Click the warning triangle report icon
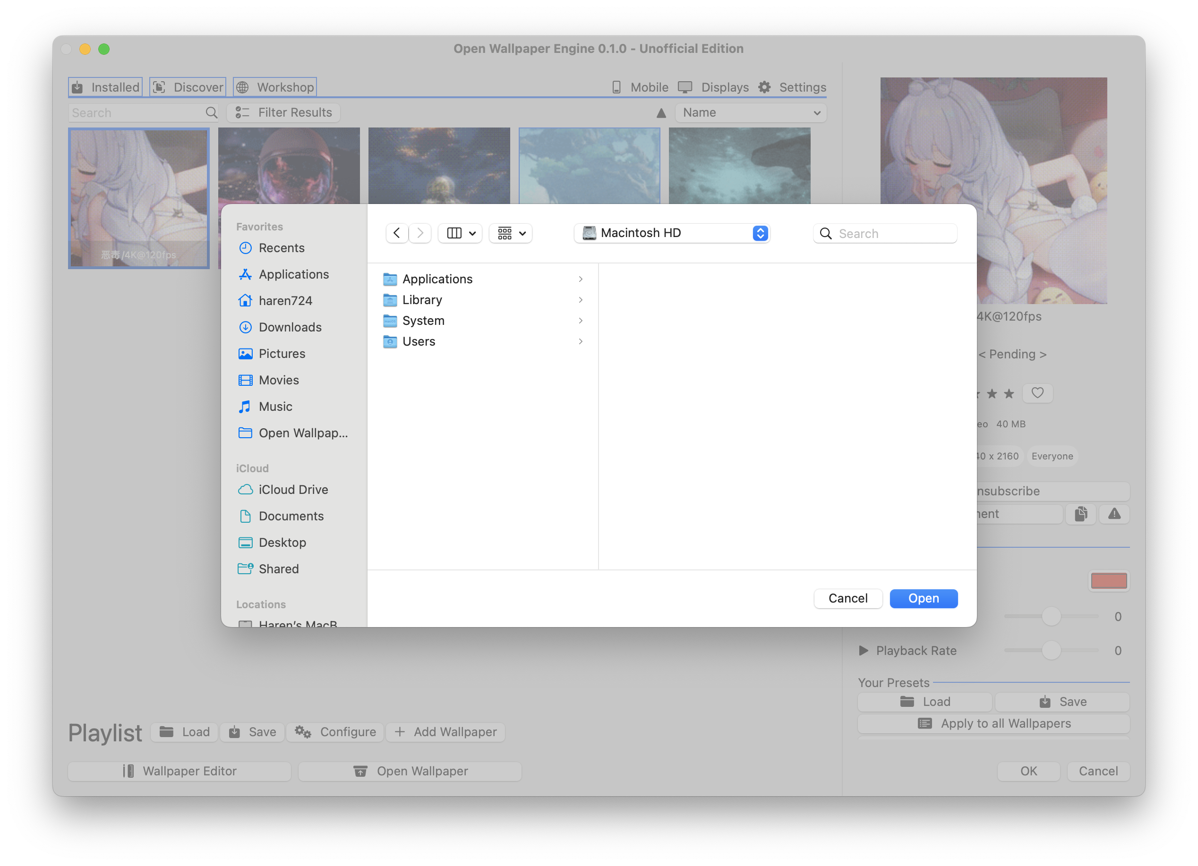1198x866 pixels. pos(1114,514)
